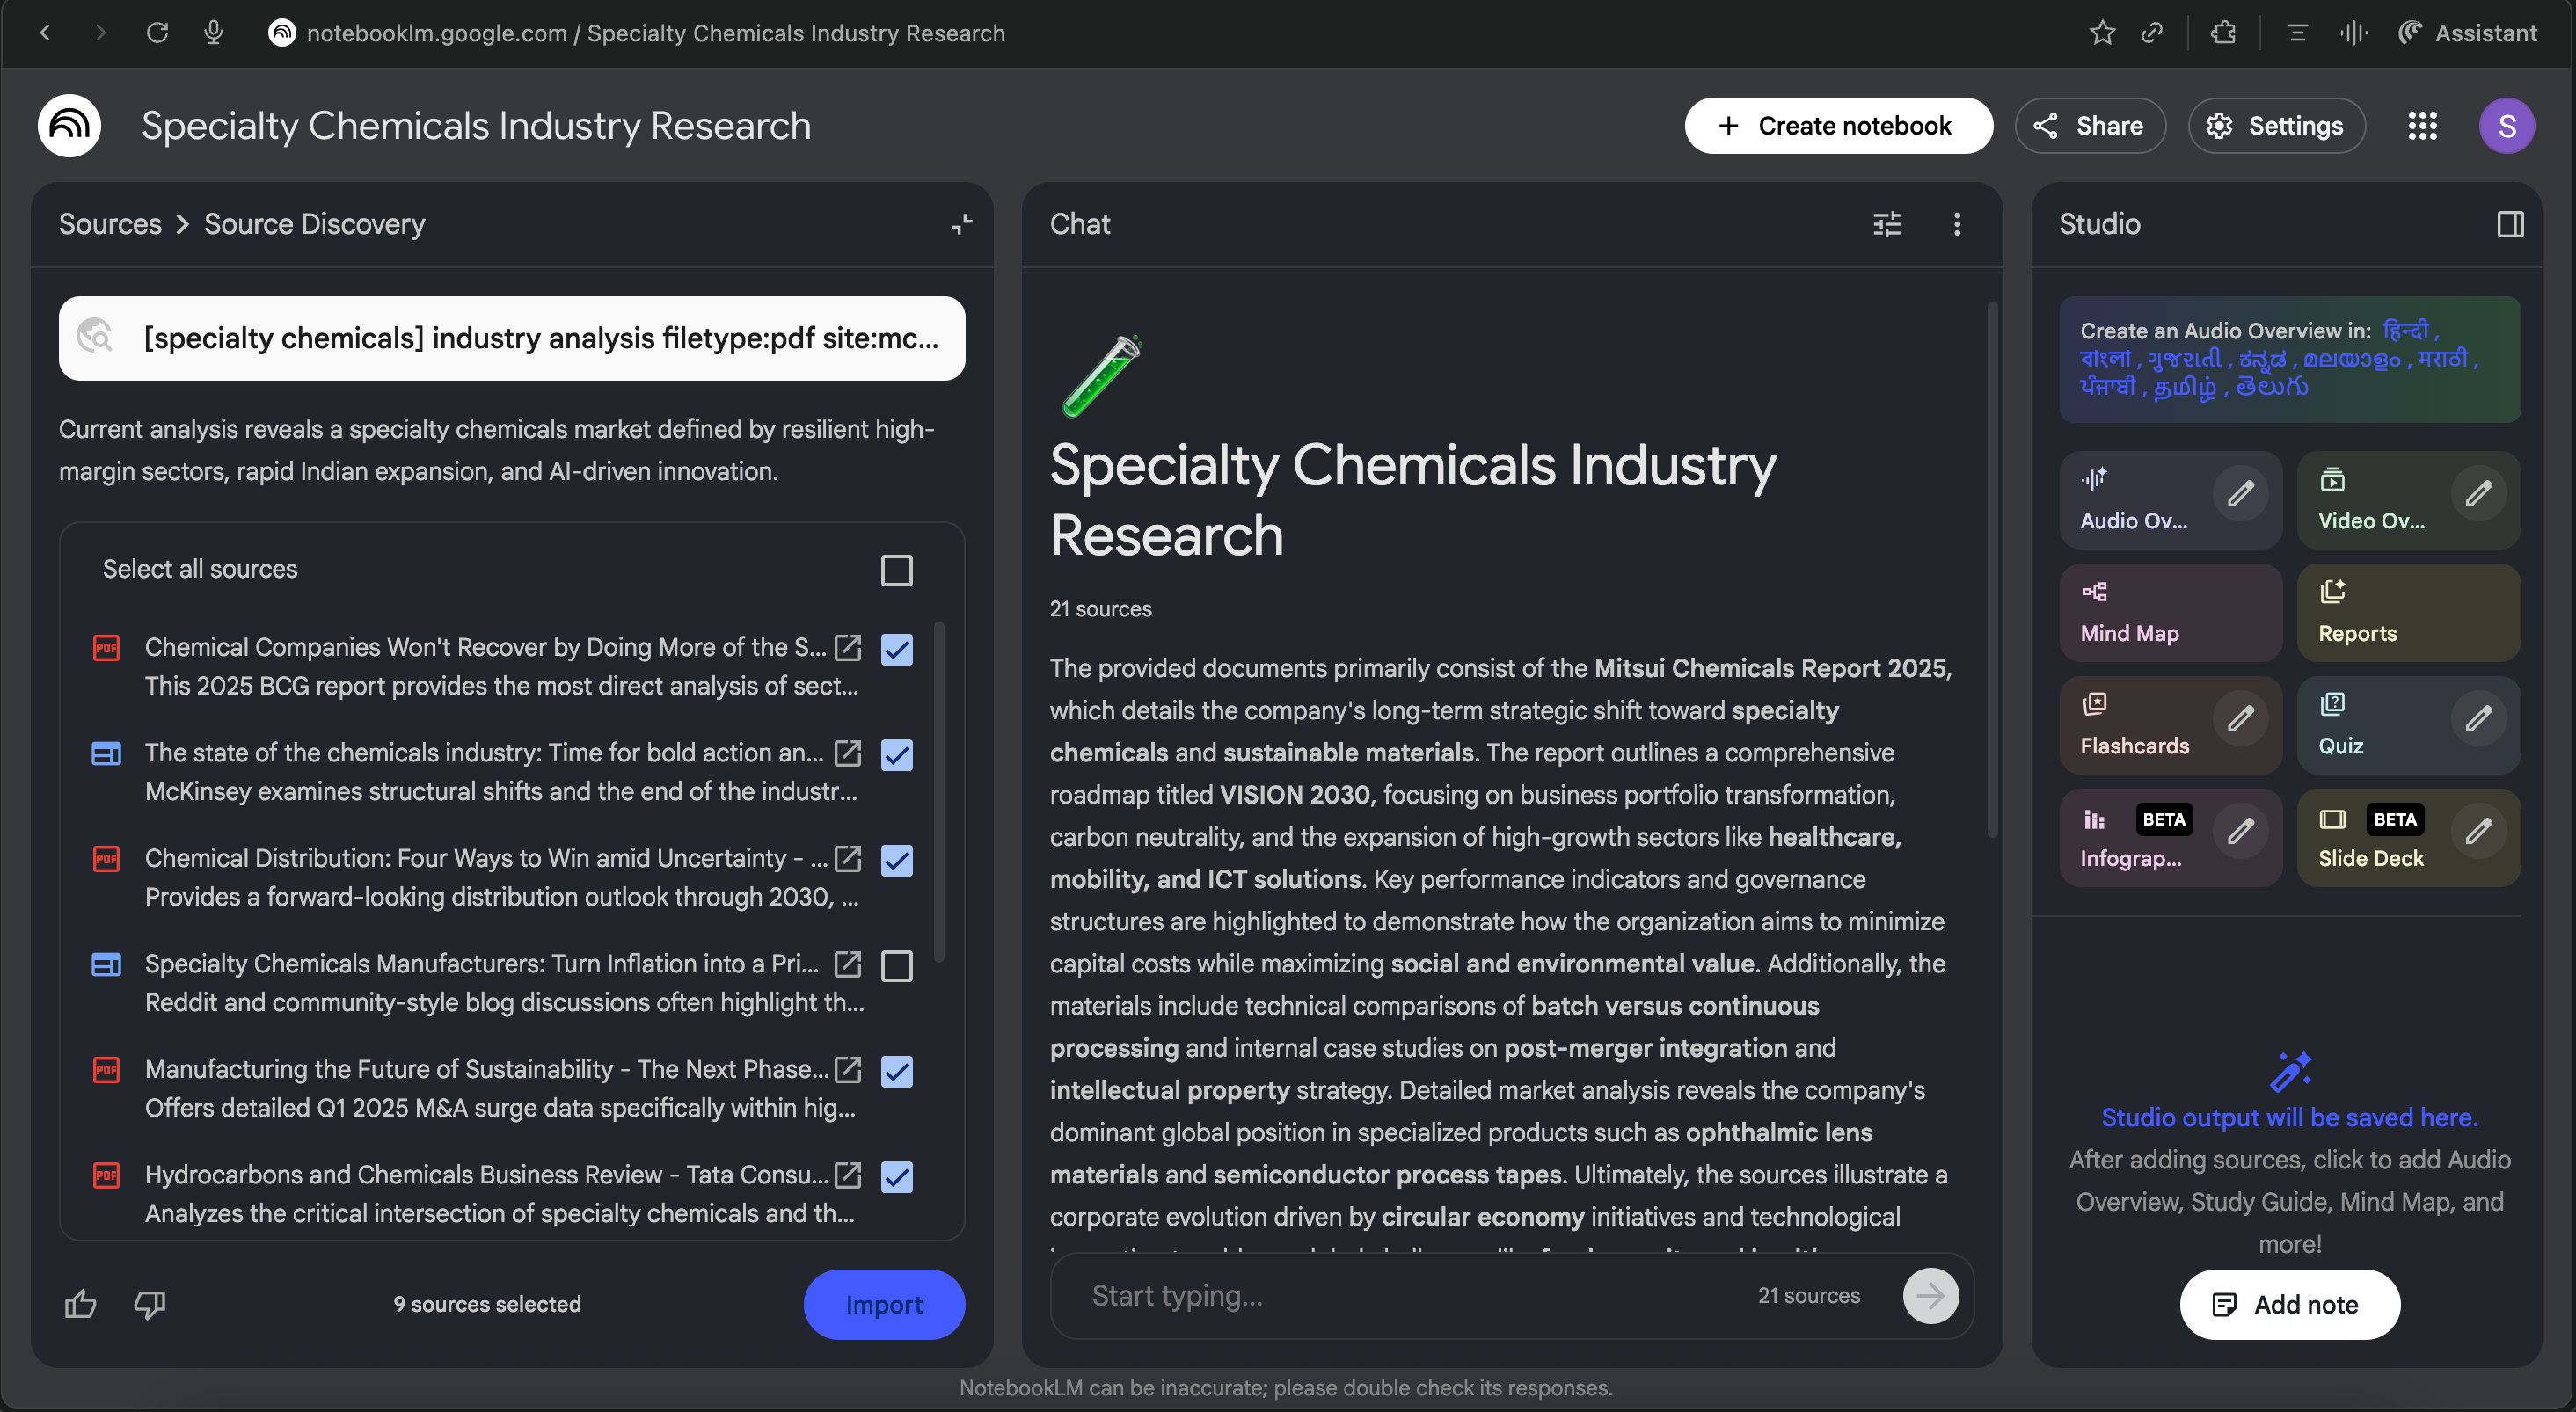Open Google apps grid icon
This screenshot has width=2576, height=1412.
pyautogui.click(x=2422, y=126)
